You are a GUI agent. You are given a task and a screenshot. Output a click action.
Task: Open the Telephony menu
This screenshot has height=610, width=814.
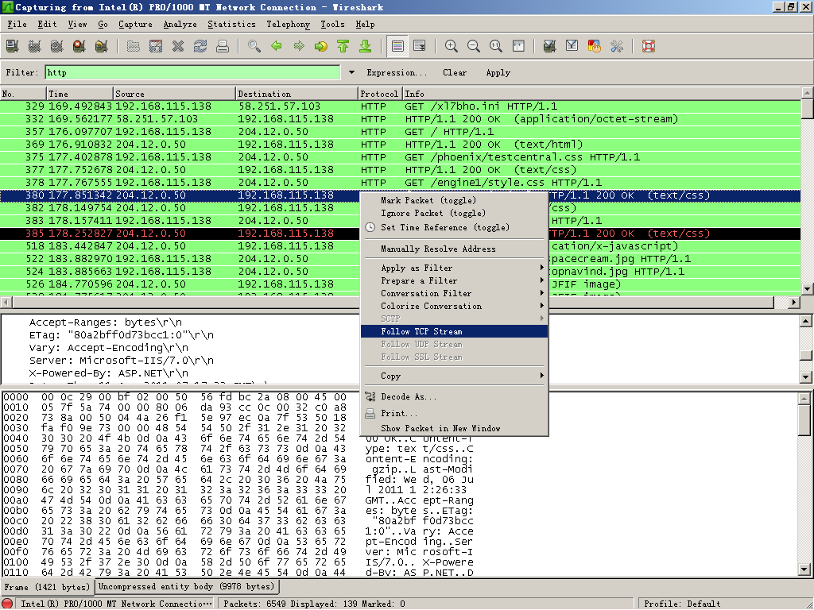(288, 25)
